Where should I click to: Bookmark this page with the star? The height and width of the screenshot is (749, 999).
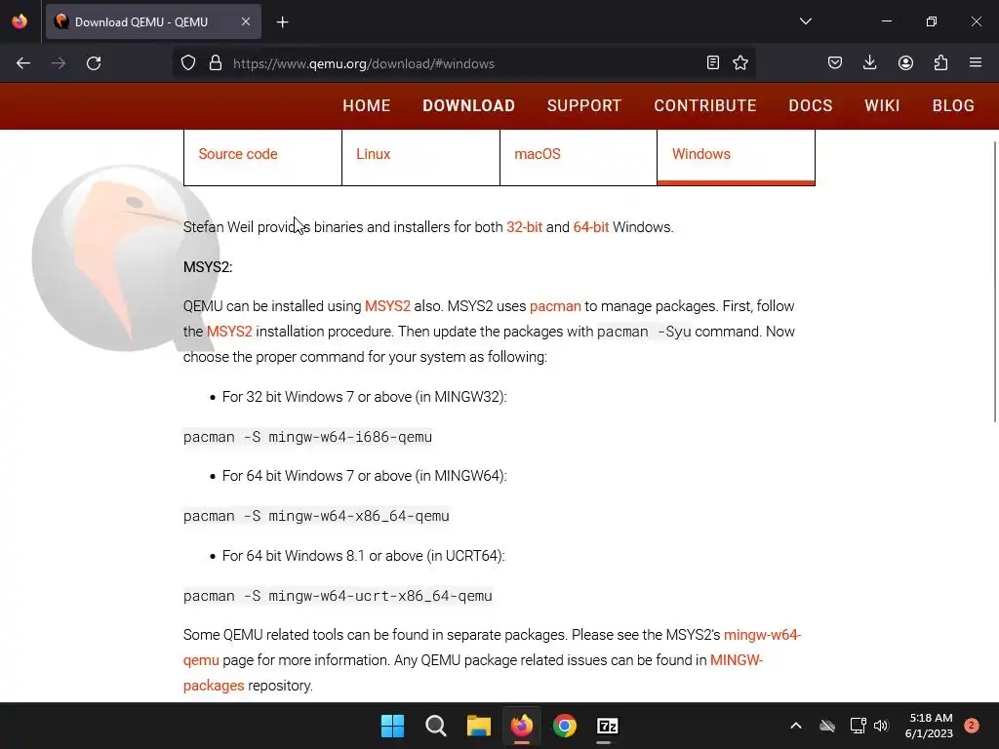click(740, 62)
